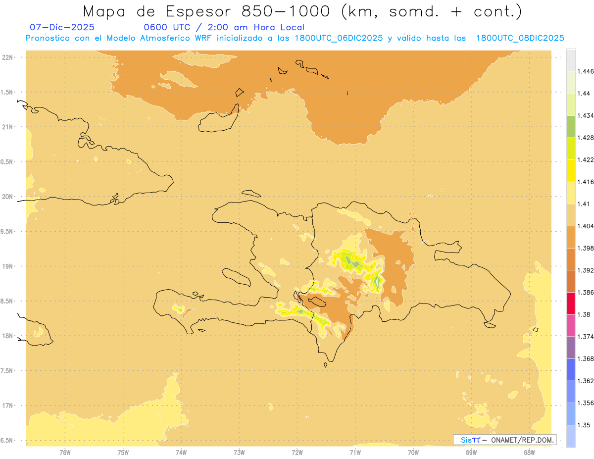
Task: Select the green swatch between 1.428 and 1.434
Action: [x=571, y=126]
